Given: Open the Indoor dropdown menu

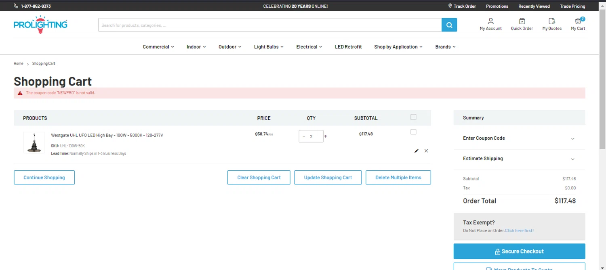Looking at the screenshot, I should [196, 47].
